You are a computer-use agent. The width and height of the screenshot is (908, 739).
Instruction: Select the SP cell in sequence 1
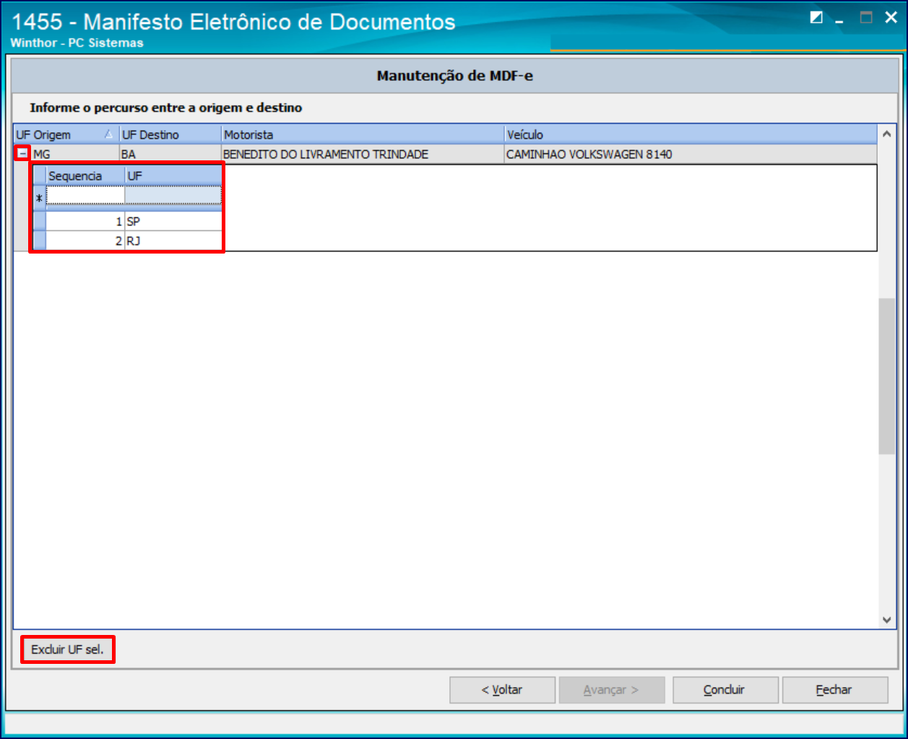pyautogui.click(x=173, y=222)
